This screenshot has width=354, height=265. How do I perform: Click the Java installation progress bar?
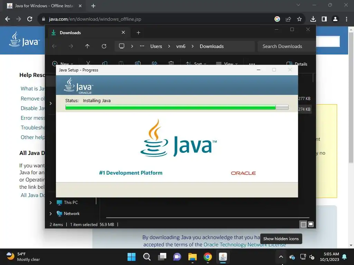tap(177, 107)
